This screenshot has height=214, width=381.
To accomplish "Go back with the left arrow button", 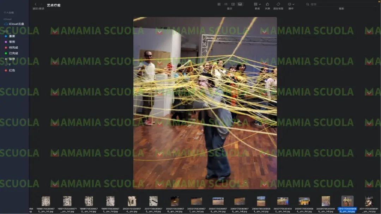I will coord(36,4).
